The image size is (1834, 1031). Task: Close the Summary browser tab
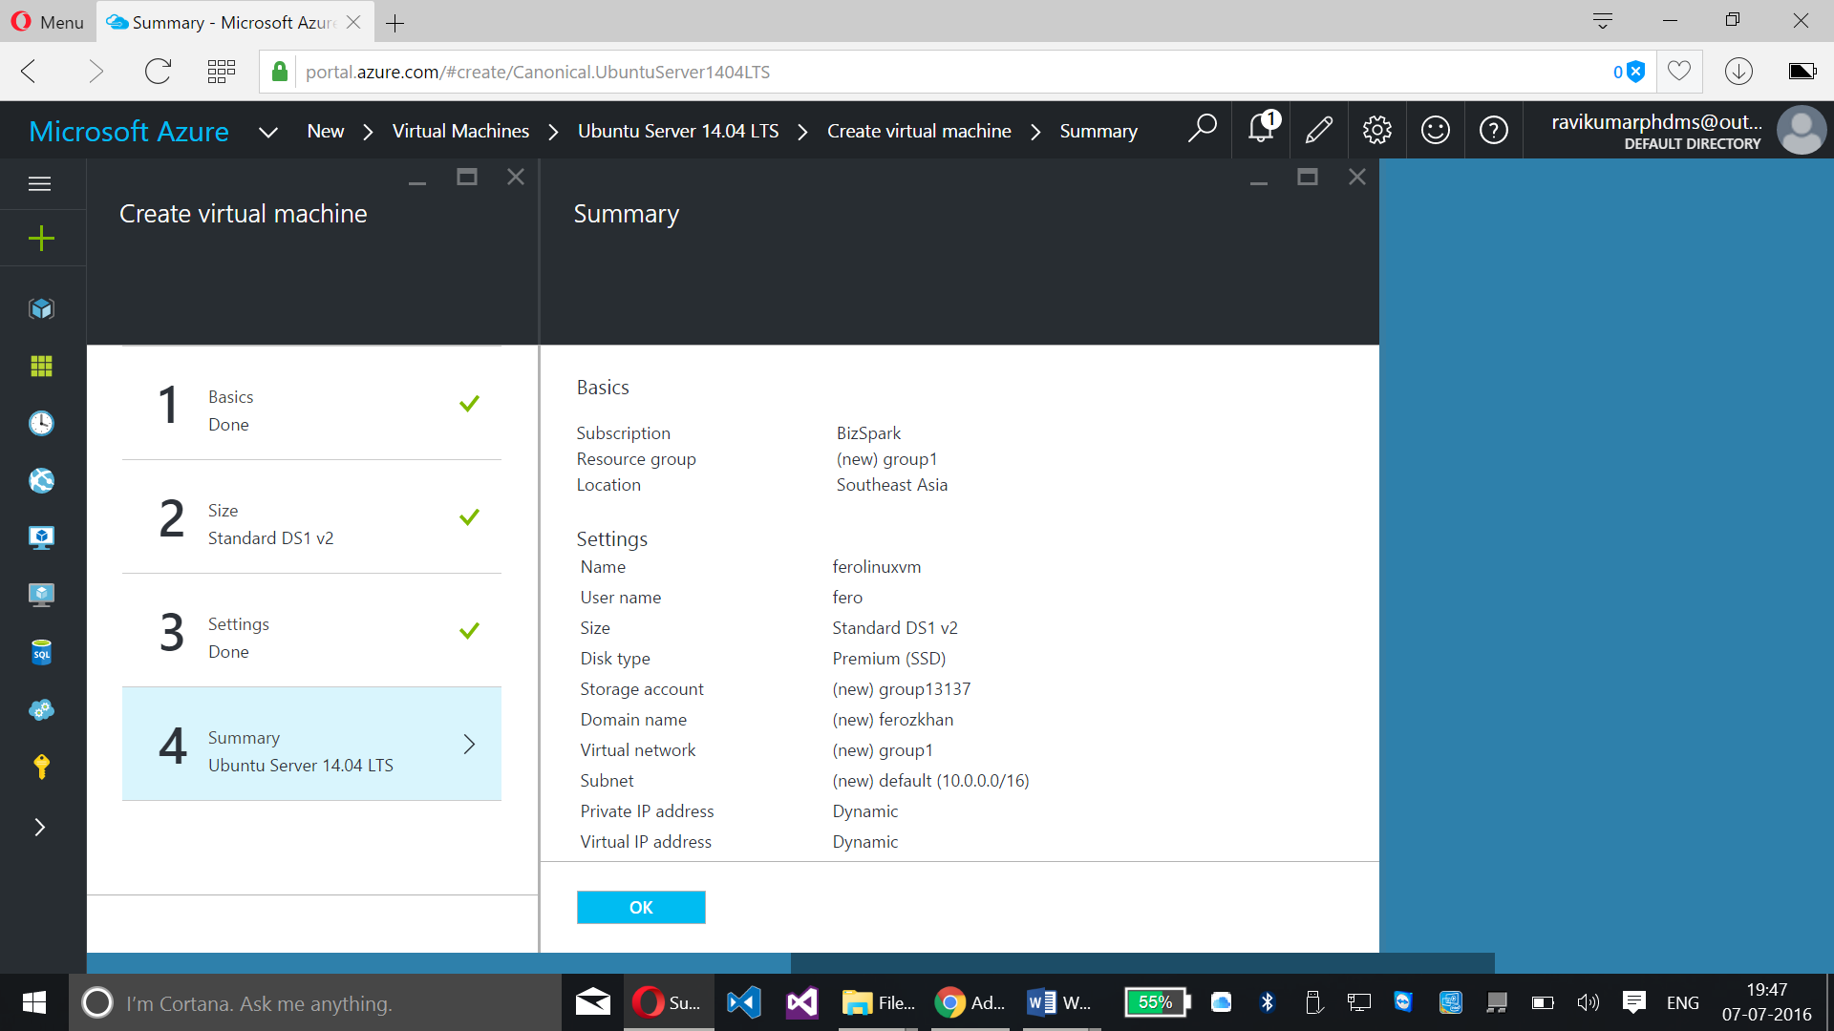tap(353, 22)
